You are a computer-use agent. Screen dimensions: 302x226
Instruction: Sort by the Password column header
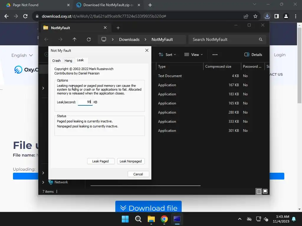click(x=253, y=67)
